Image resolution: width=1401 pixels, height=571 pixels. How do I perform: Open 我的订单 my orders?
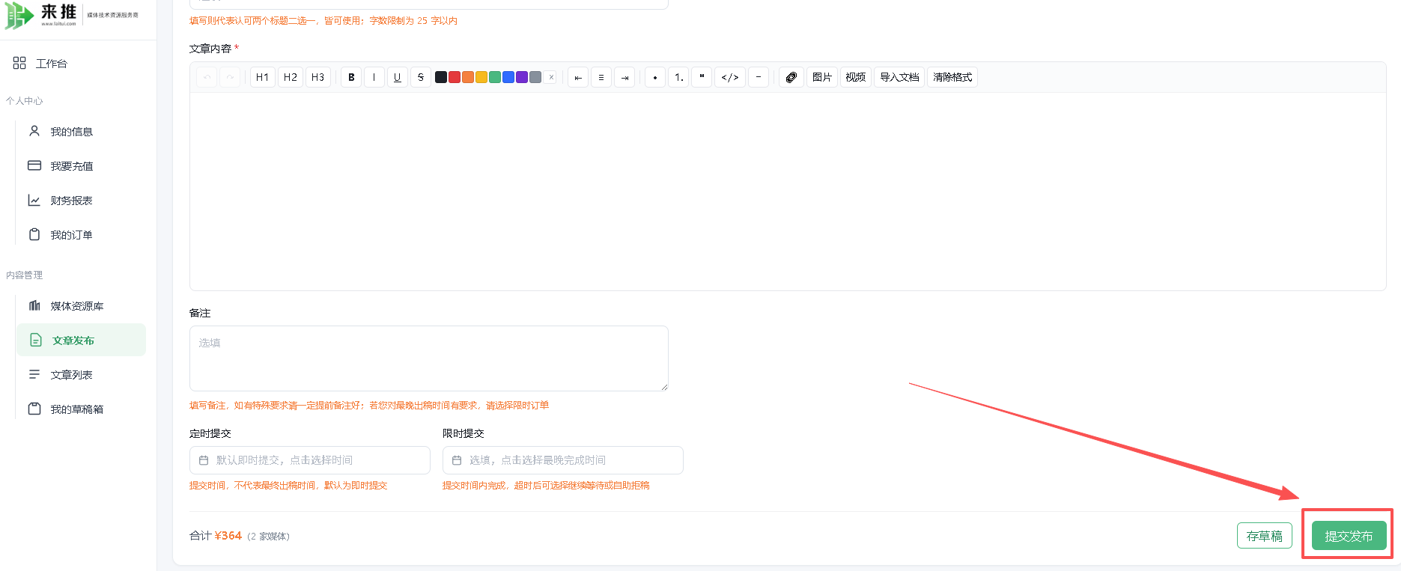point(72,235)
